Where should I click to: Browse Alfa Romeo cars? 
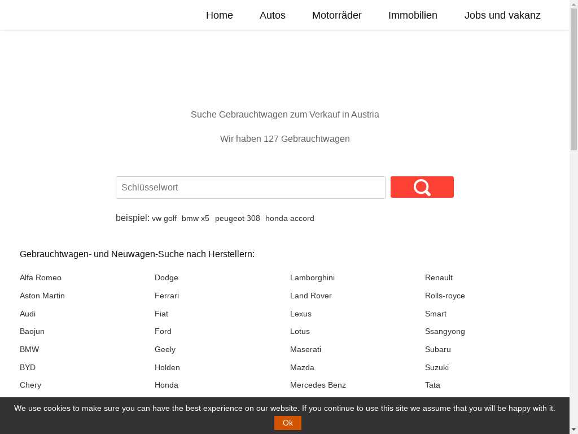click(41, 277)
